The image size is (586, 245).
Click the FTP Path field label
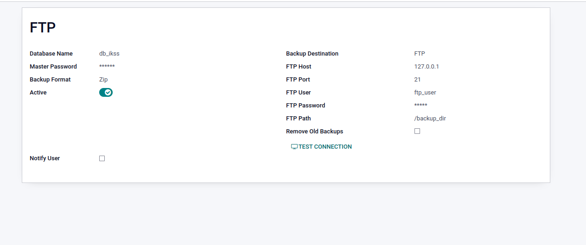(x=298, y=119)
